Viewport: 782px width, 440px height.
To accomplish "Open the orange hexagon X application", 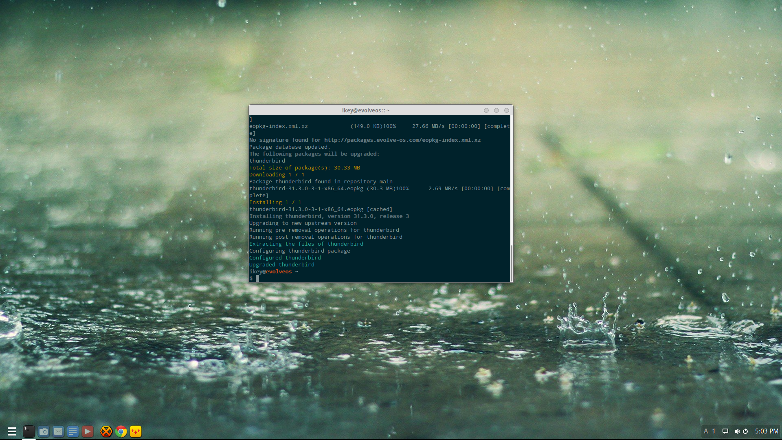I will (106, 431).
